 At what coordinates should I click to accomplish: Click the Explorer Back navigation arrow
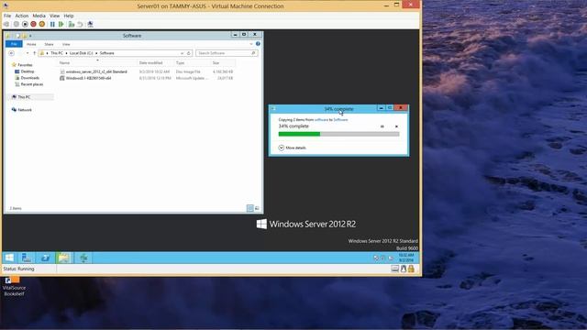tap(12, 53)
